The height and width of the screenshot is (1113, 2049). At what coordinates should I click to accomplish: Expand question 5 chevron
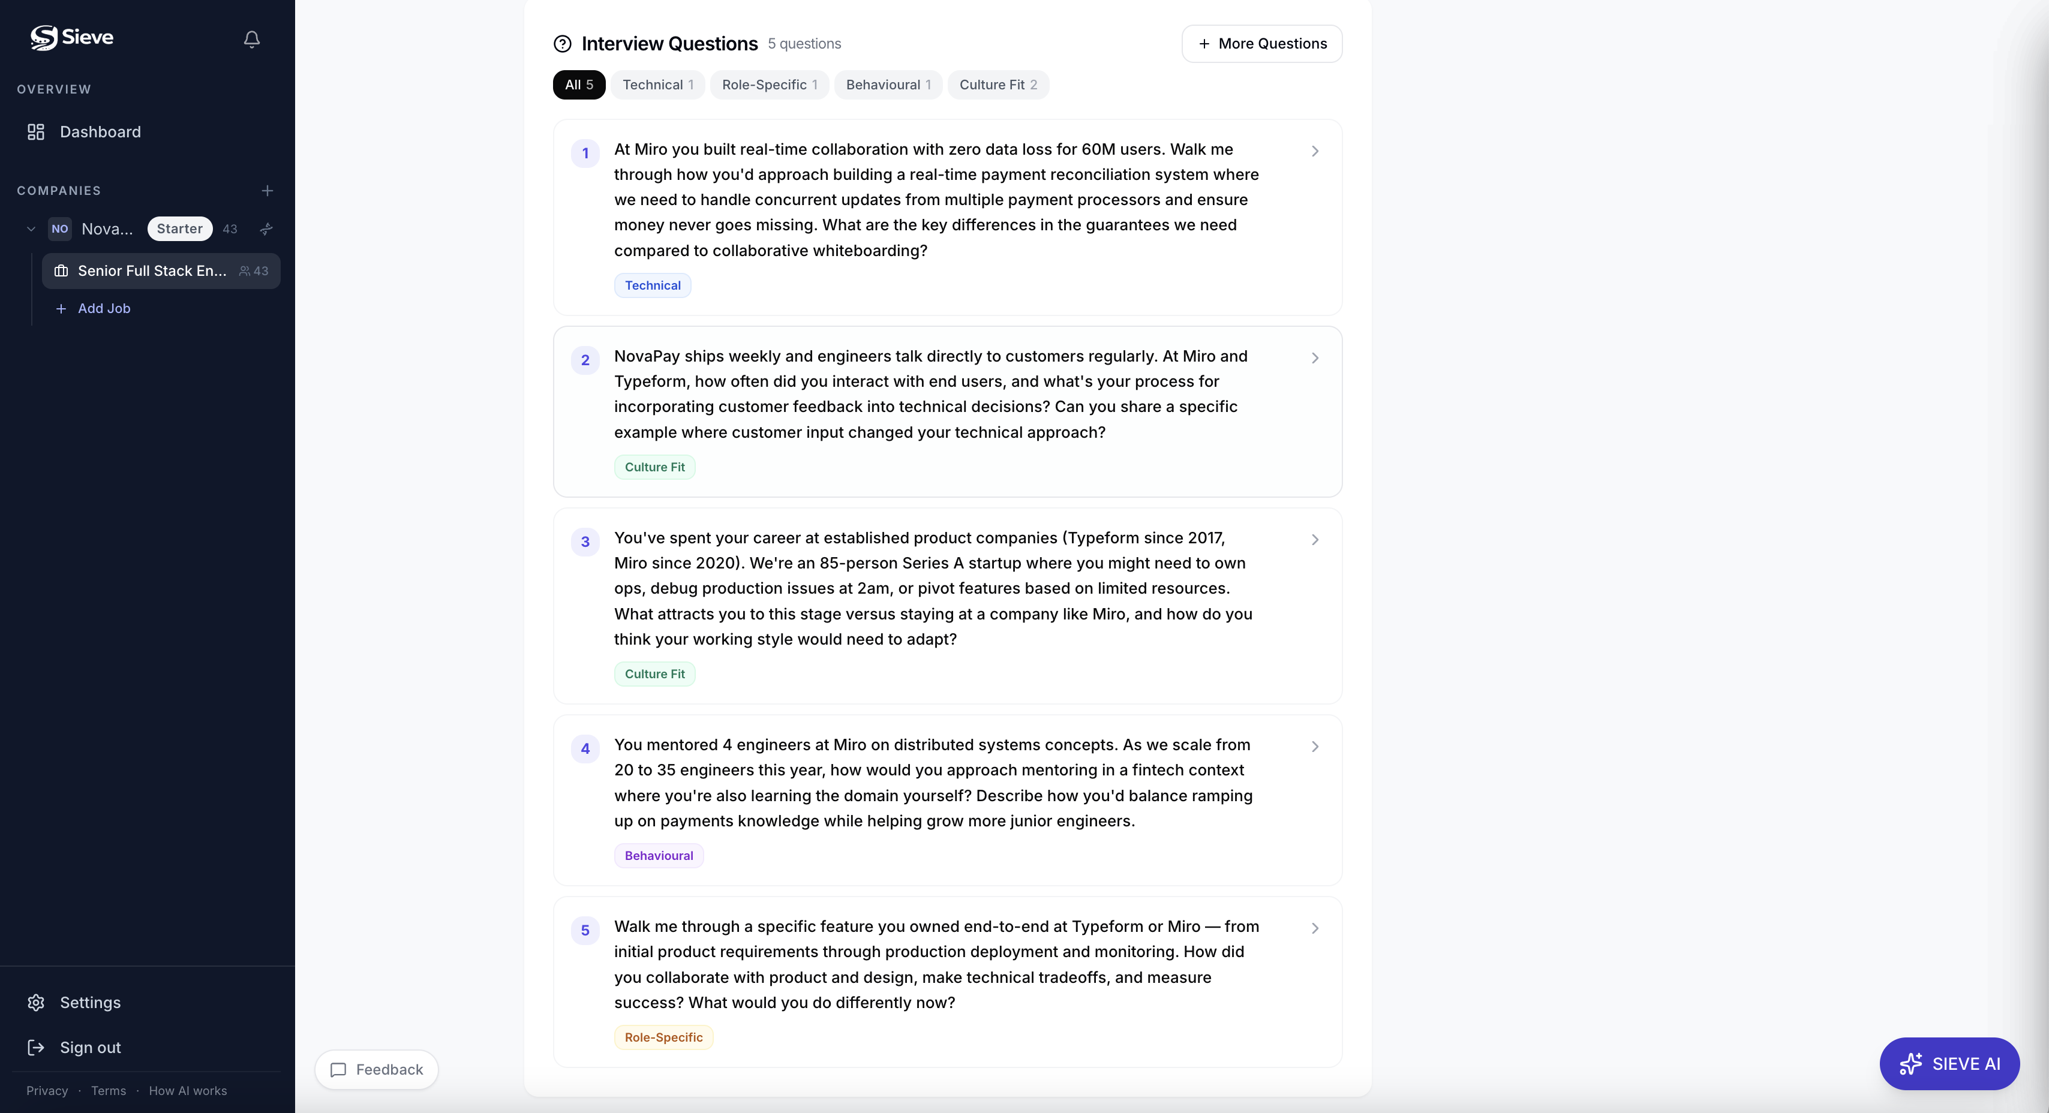[x=1315, y=928]
